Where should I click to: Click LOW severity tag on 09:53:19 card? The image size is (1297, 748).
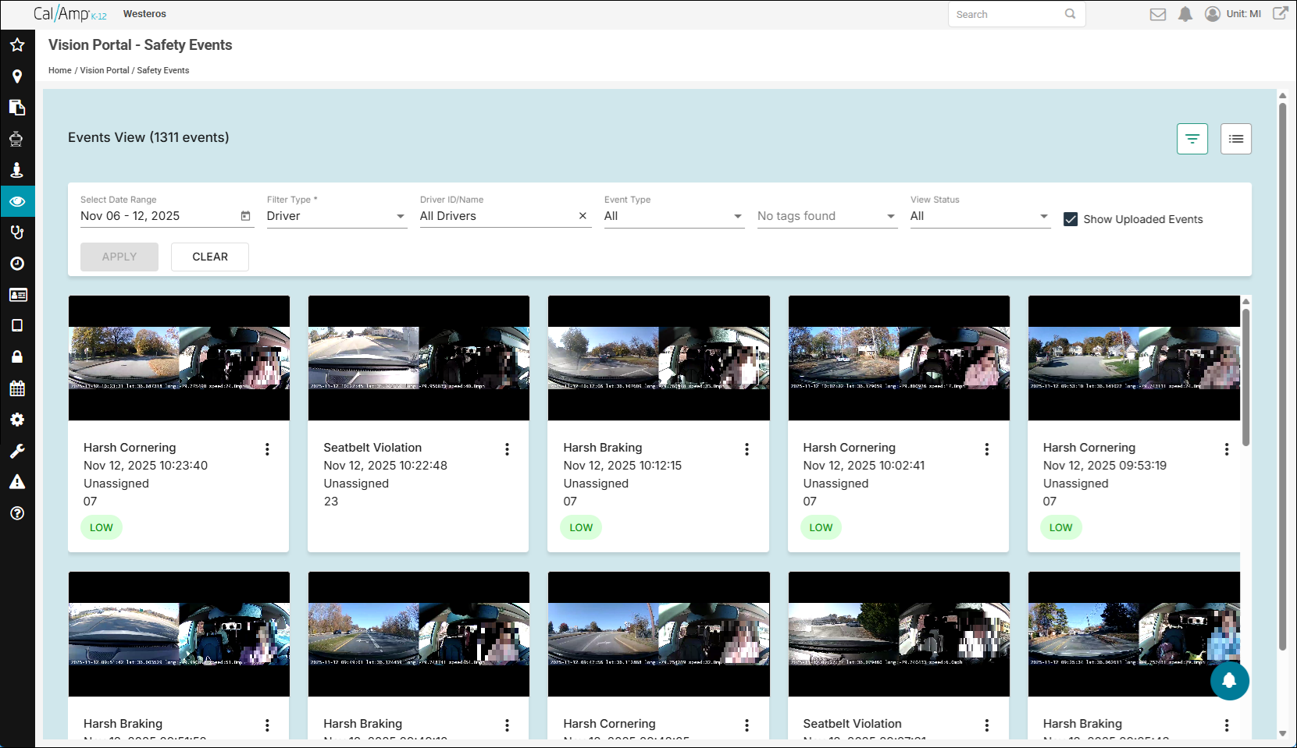[x=1060, y=527]
